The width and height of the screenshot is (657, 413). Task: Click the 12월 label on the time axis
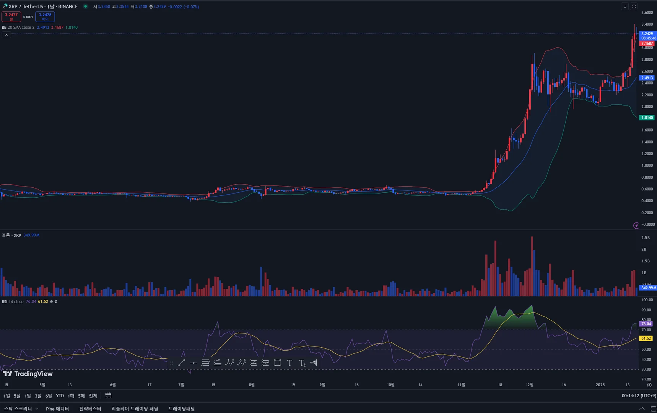pyautogui.click(x=529, y=385)
